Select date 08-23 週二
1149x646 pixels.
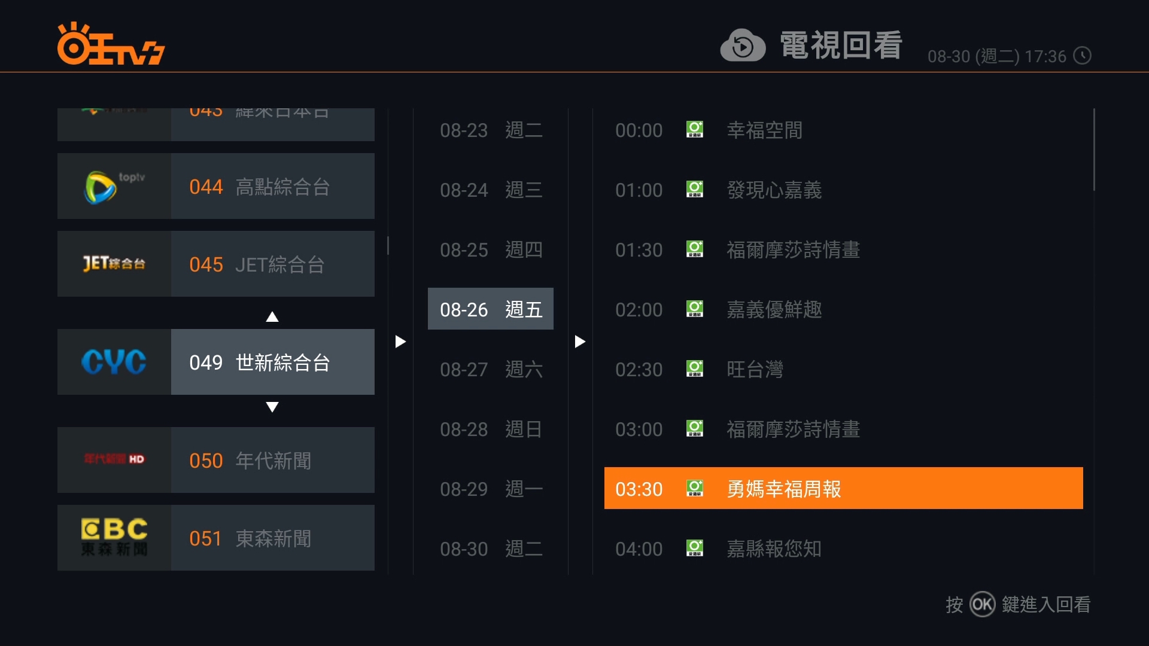click(x=491, y=130)
